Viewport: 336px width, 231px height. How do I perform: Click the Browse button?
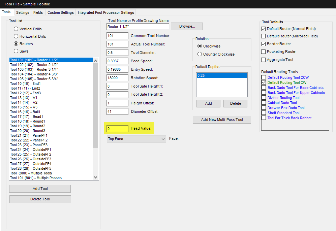pos(187,26)
